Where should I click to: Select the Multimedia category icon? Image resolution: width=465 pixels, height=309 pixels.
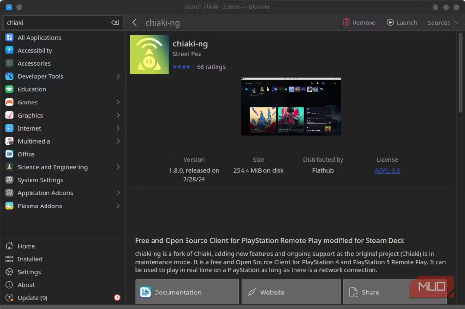point(9,141)
